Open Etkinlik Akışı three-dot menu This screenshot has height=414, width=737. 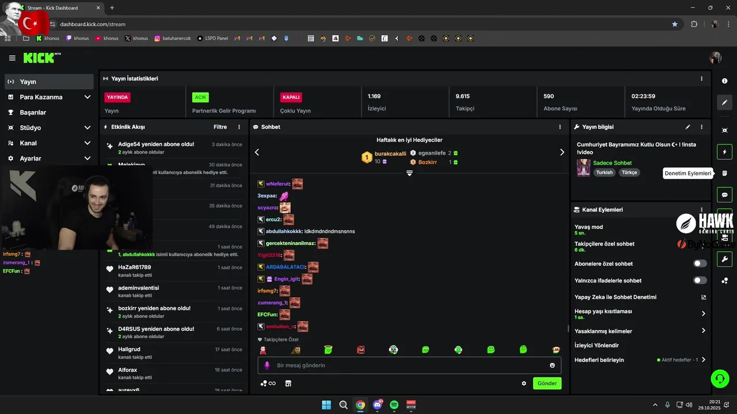pyautogui.click(x=239, y=126)
